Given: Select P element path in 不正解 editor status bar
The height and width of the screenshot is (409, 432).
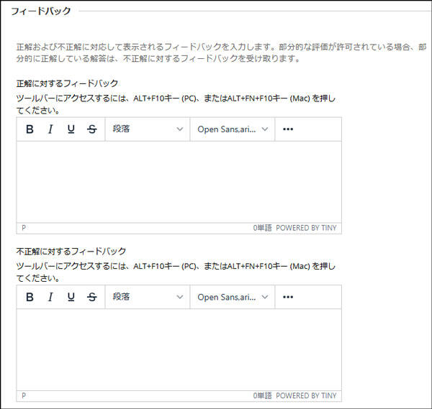Looking at the screenshot, I should pyautogui.click(x=24, y=396).
